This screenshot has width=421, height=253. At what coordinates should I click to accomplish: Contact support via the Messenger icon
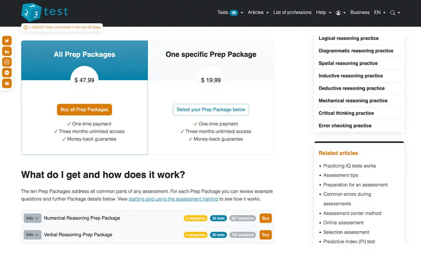point(7,72)
